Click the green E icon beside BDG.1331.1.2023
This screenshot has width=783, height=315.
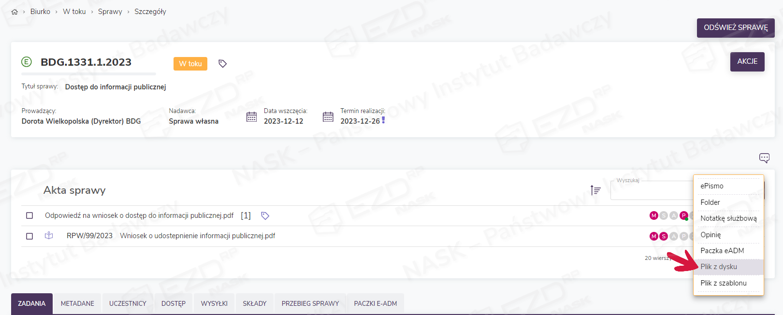tap(27, 62)
